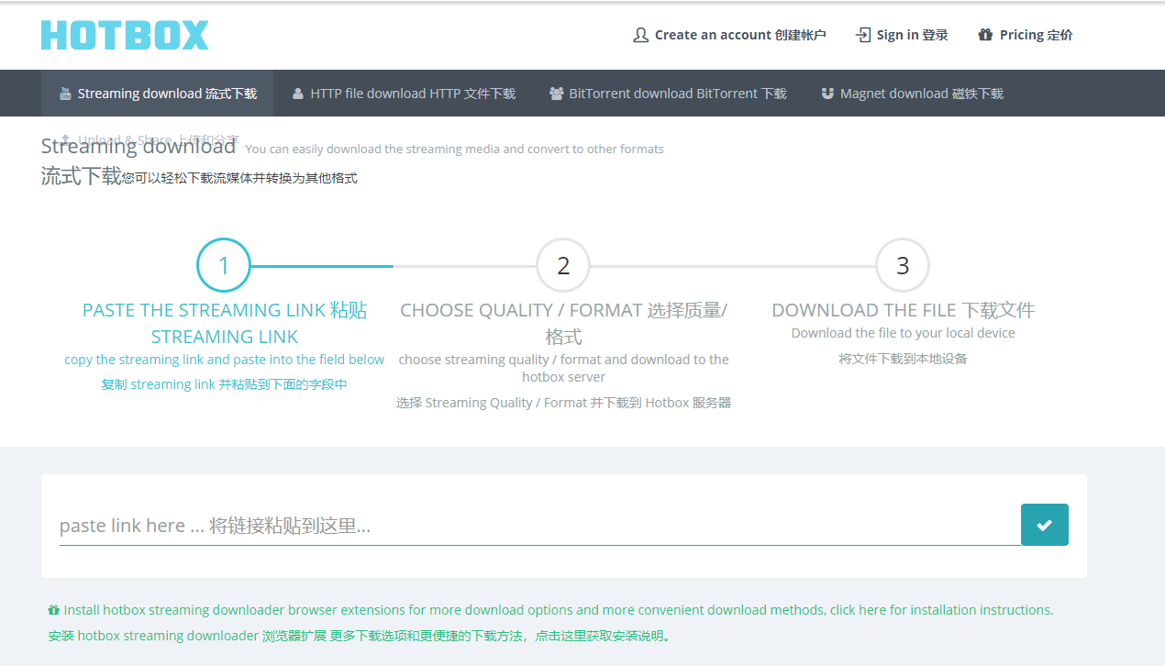
Task: Select the step 3 circle
Action: (903, 266)
